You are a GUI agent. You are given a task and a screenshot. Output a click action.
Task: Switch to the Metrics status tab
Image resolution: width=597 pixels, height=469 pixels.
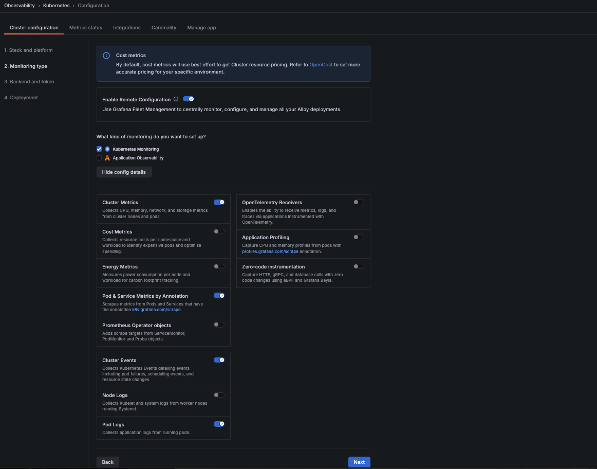86,28
